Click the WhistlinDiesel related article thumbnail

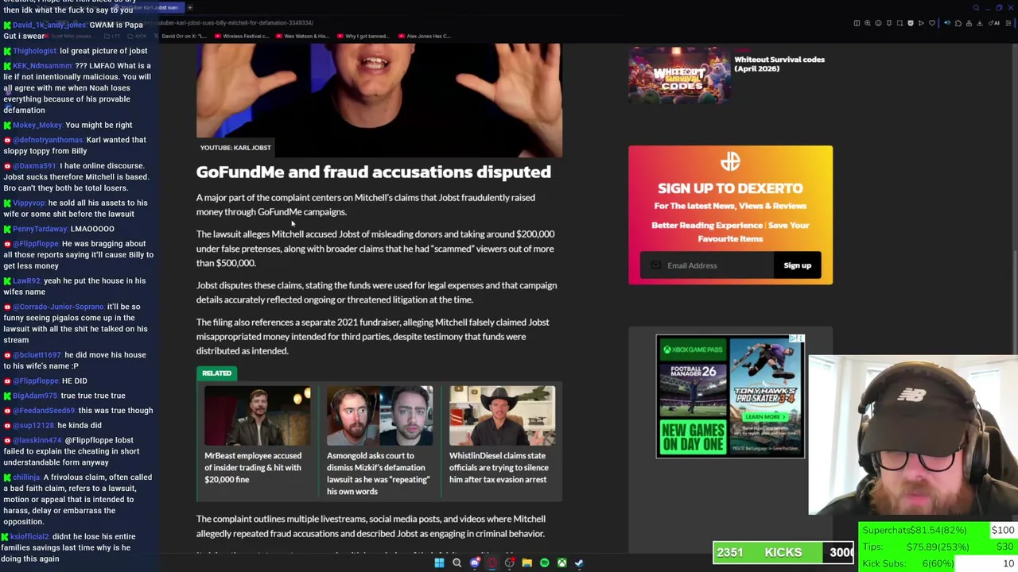(x=502, y=416)
